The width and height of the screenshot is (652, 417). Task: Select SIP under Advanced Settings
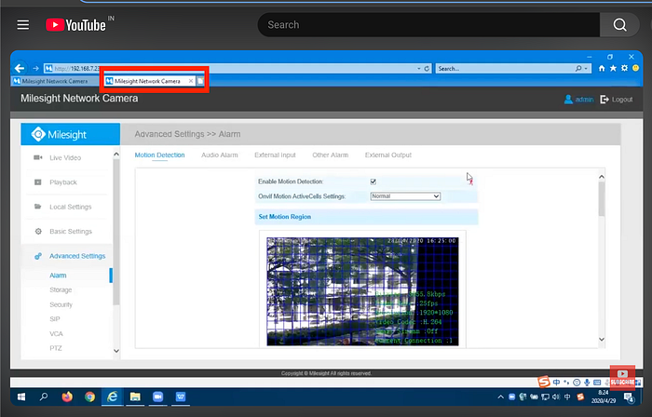(54, 319)
